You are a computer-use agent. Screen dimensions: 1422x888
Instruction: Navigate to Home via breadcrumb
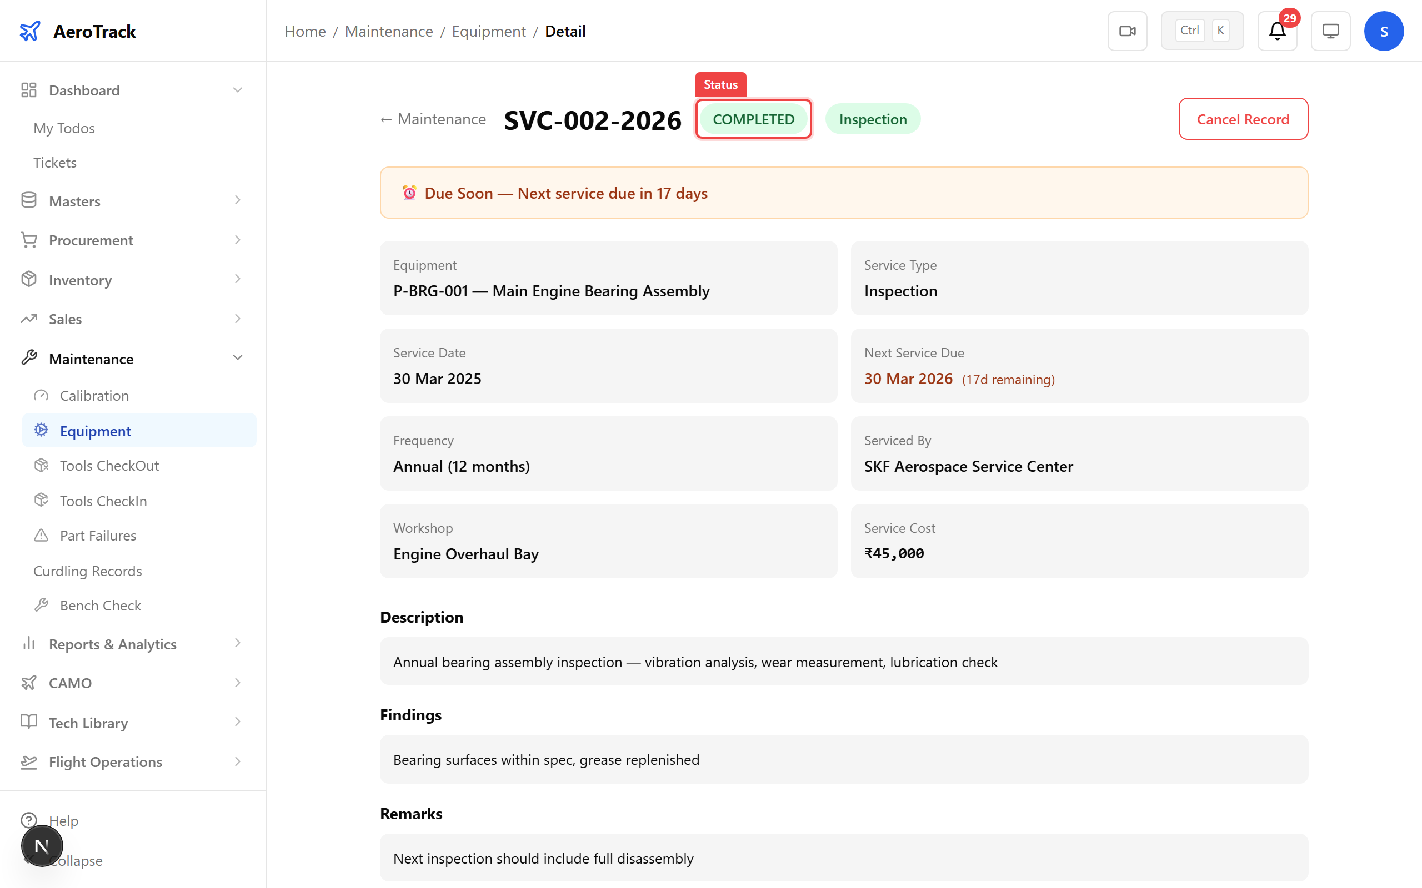pyautogui.click(x=305, y=31)
